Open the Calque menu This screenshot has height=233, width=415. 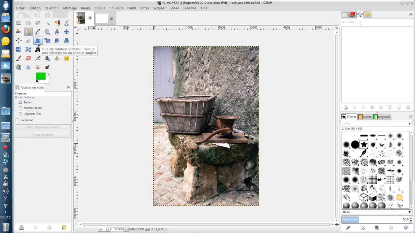(100, 8)
